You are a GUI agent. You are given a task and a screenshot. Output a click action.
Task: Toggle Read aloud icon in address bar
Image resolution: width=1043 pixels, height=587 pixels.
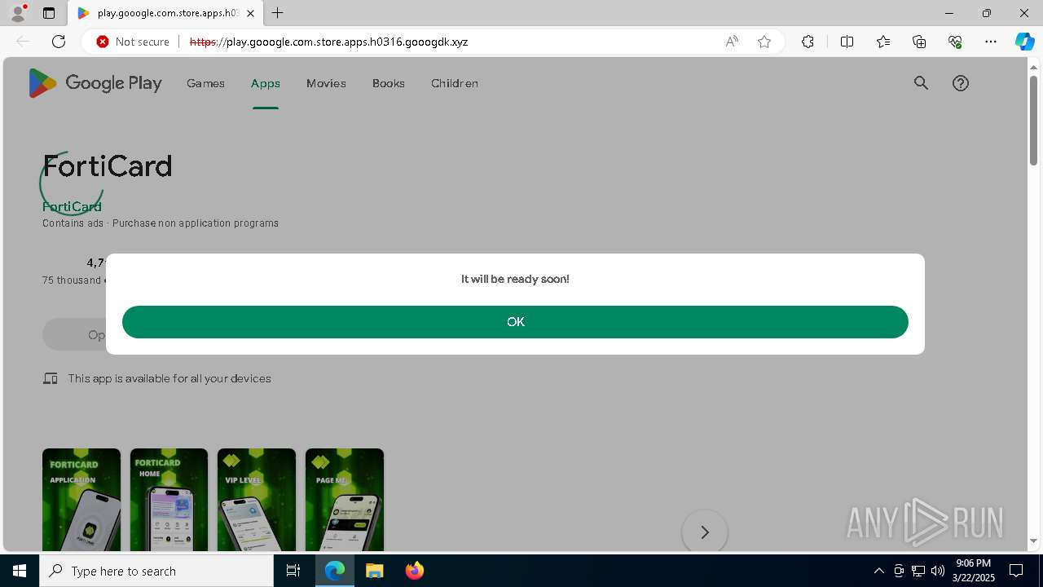click(x=732, y=42)
